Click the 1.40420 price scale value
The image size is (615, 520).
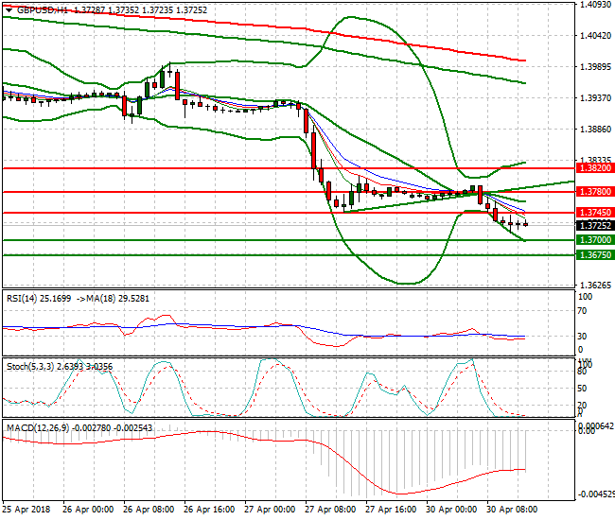pyautogui.click(x=595, y=36)
